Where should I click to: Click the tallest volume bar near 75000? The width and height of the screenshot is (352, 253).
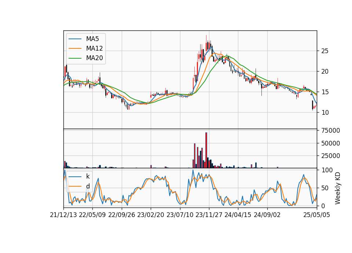coord(206,150)
